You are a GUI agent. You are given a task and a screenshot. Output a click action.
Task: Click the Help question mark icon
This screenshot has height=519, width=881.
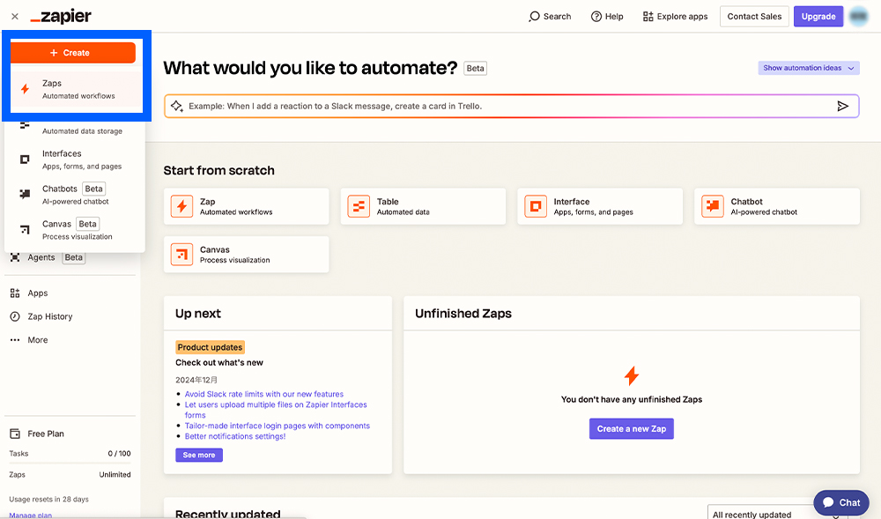[596, 16]
